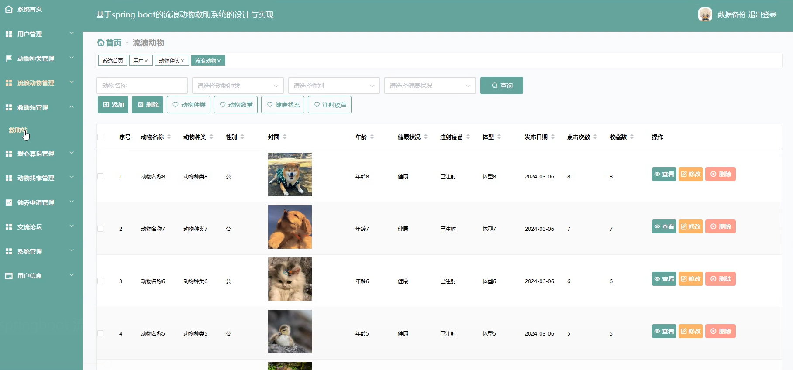
Task: Click the home icon beside 系统首页 in sidebar
Action: tap(9, 9)
